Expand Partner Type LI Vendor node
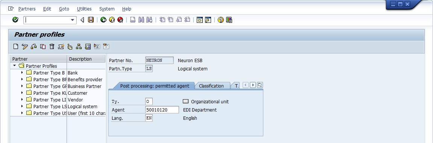This screenshot has width=433, height=143. coord(22,100)
